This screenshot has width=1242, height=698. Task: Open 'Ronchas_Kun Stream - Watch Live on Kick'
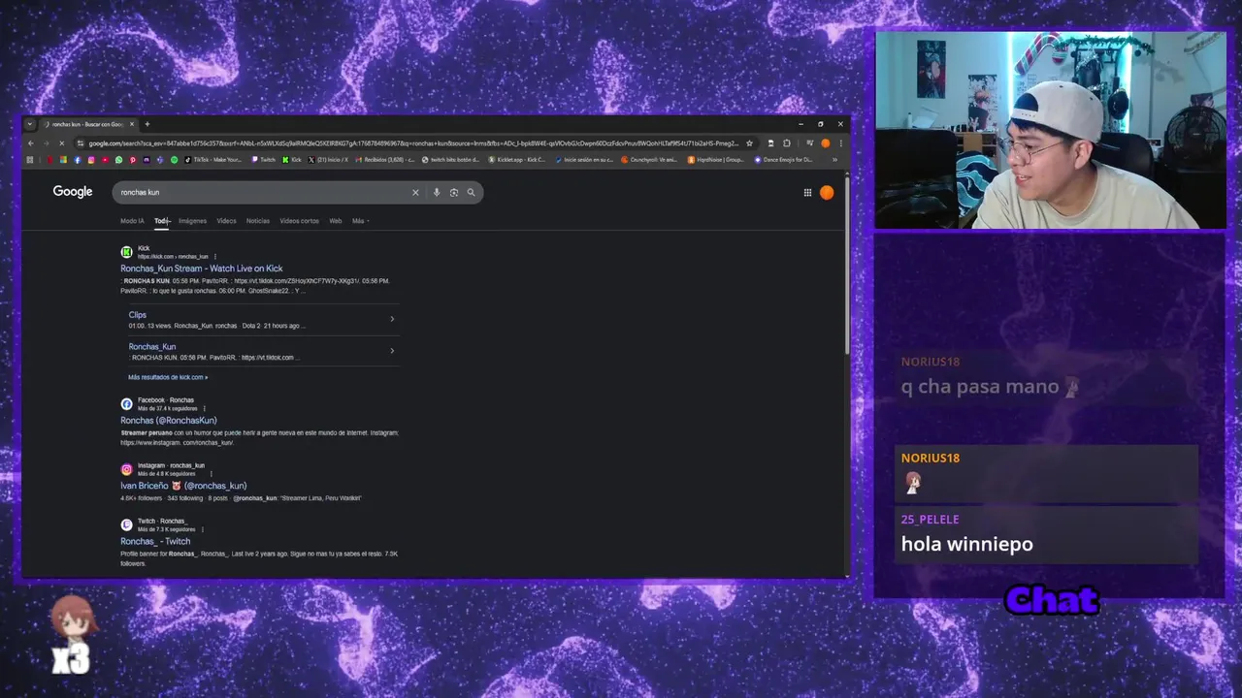click(202, 269)
